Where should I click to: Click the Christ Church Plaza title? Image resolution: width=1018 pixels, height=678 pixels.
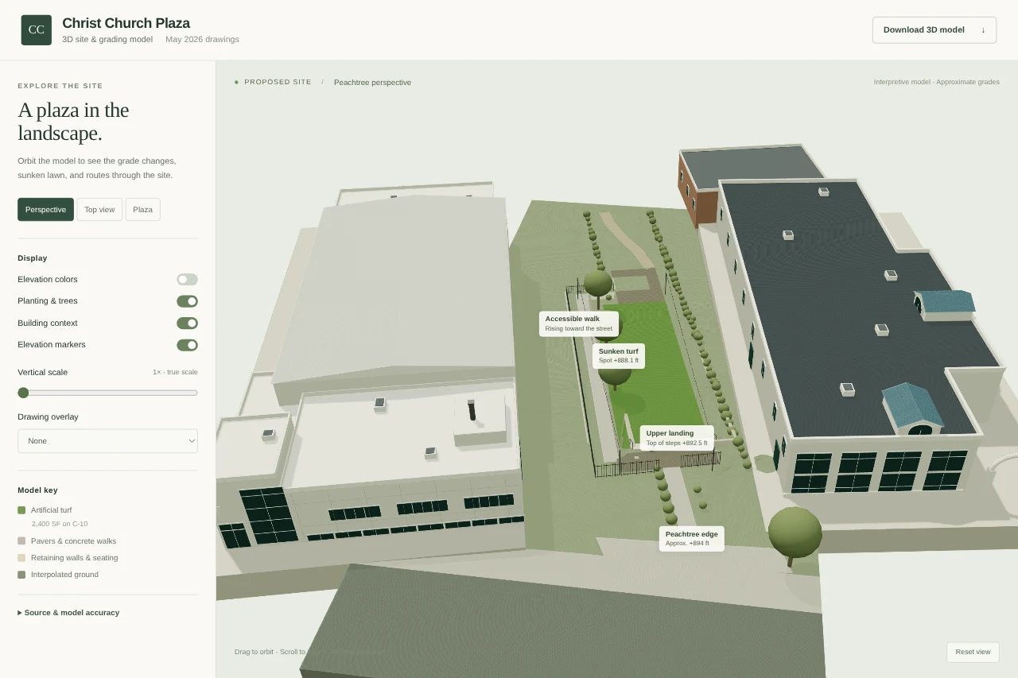[126, 23]
